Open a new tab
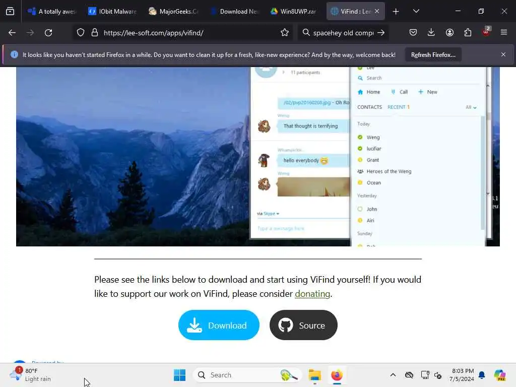Viewport: 516px width, 387px height. point(396,12)
